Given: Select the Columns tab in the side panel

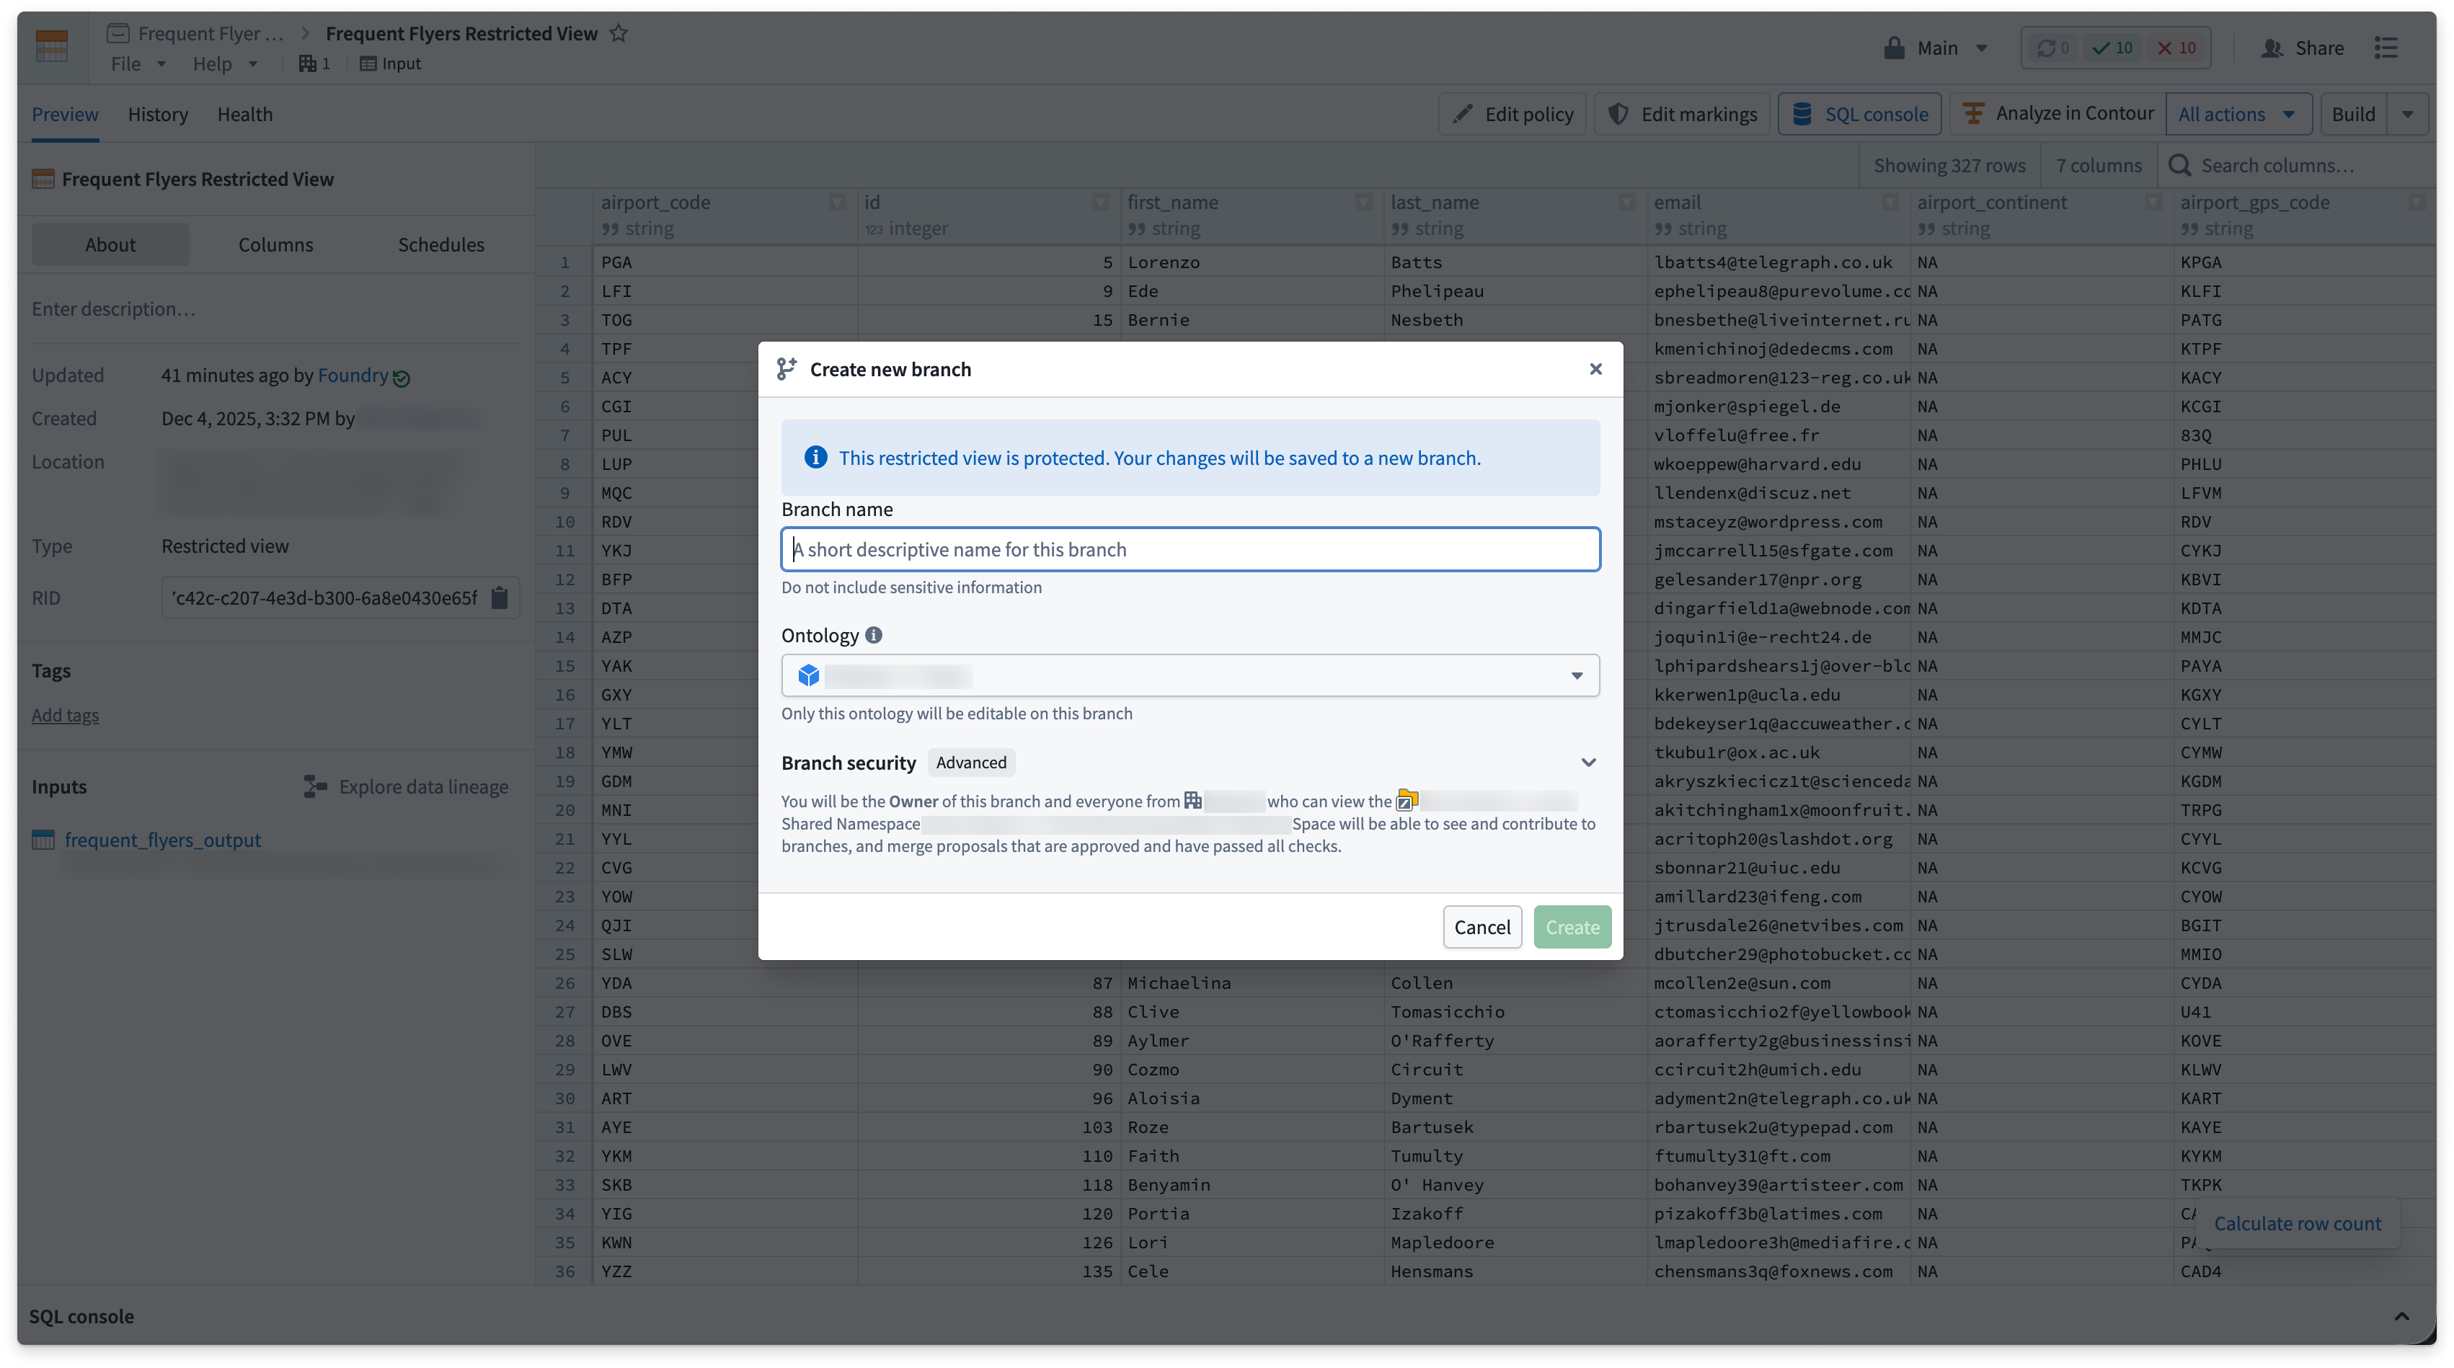Looking at the screenshot, I should click(x=275, y=244).
